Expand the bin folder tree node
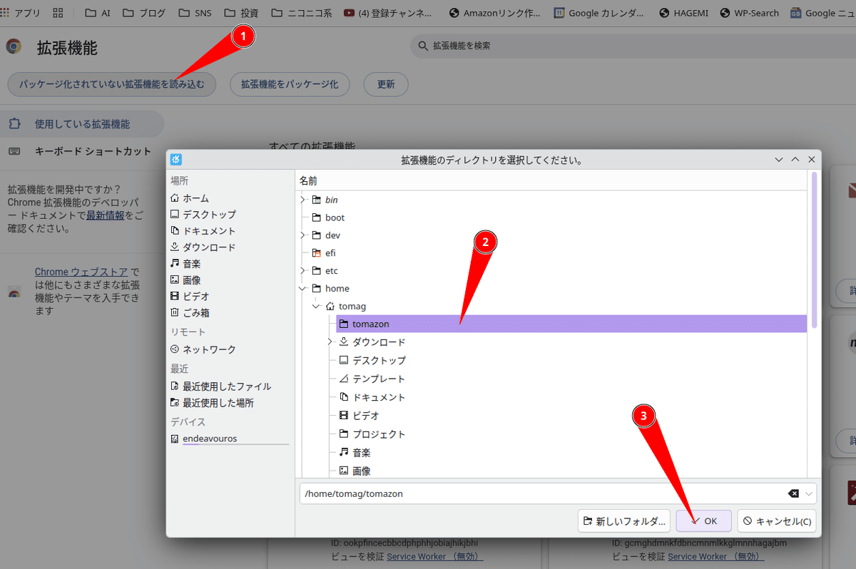The image size is (856, 569). click(x=303, y=200)
